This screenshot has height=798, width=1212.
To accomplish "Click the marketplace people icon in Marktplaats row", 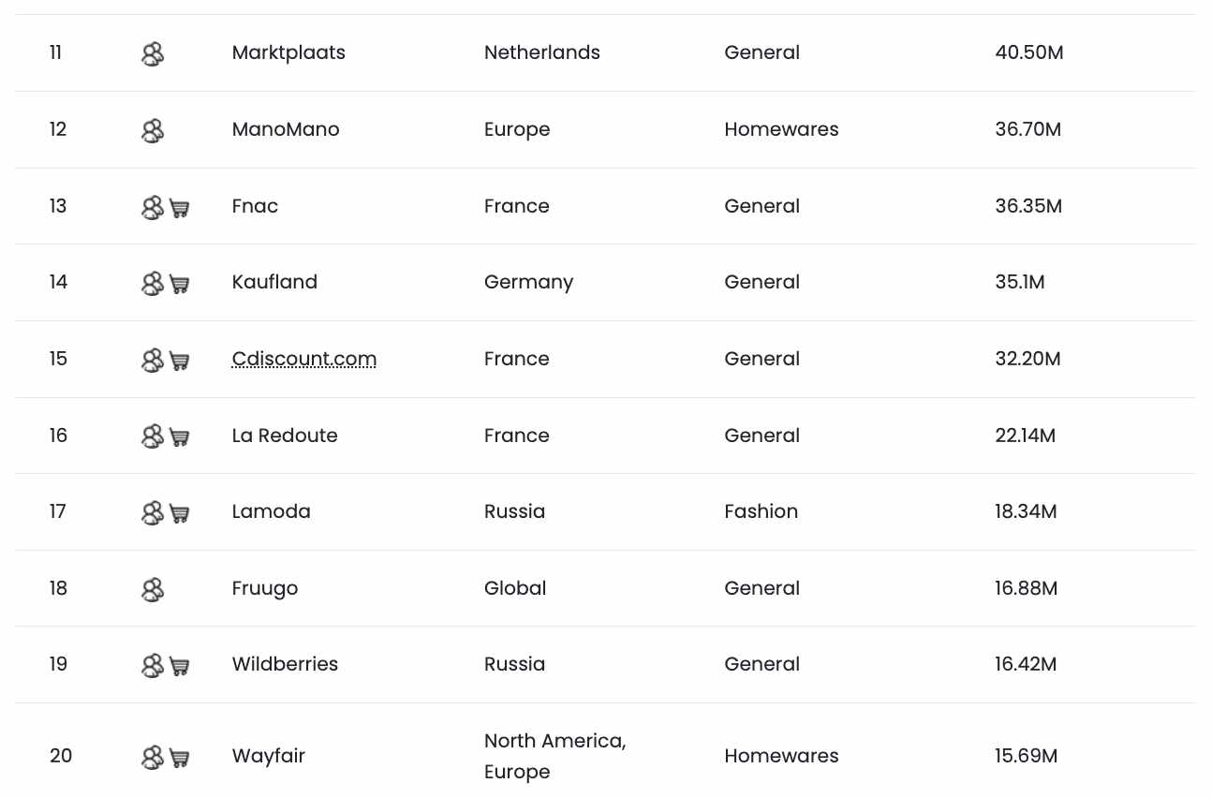I will tap(153, 54).
